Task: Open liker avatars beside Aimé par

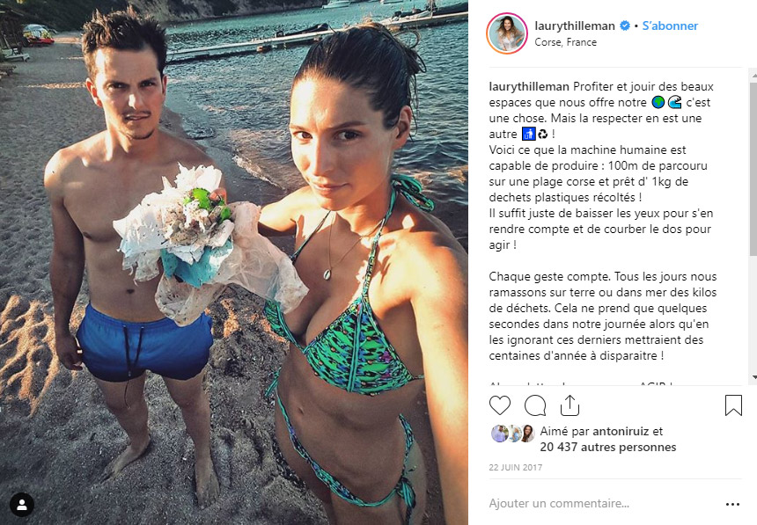Action: click(x=513, y=434)
